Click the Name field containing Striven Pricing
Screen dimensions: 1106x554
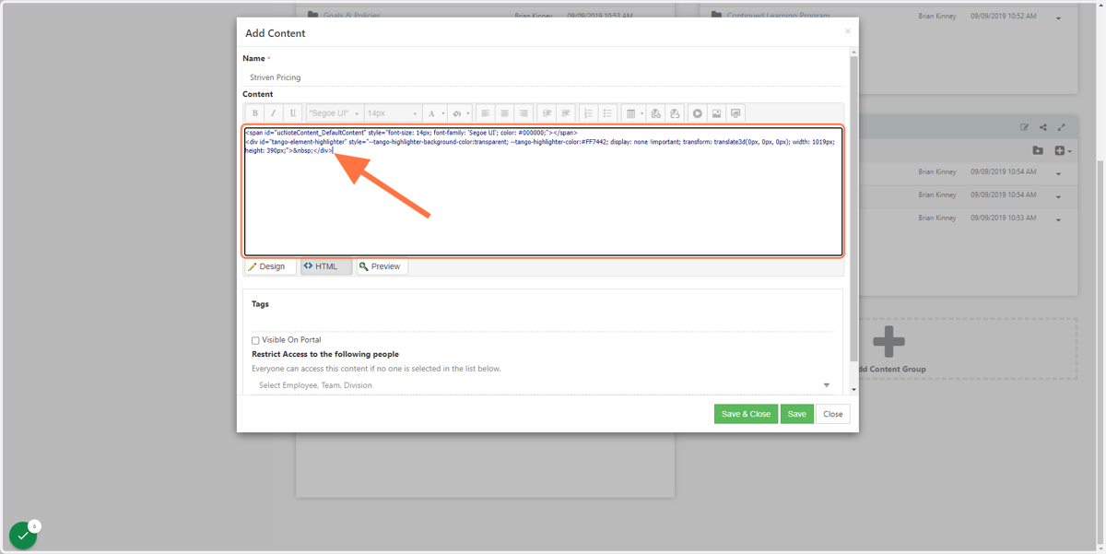544,77
